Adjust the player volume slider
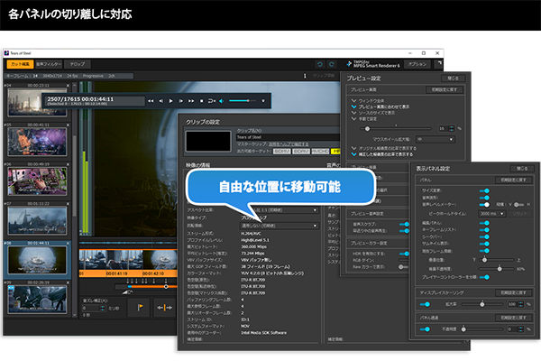 [x=243, y=101]
